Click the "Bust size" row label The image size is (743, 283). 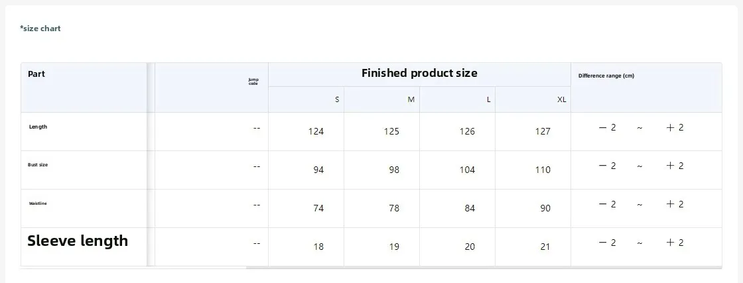pos(38,164)
